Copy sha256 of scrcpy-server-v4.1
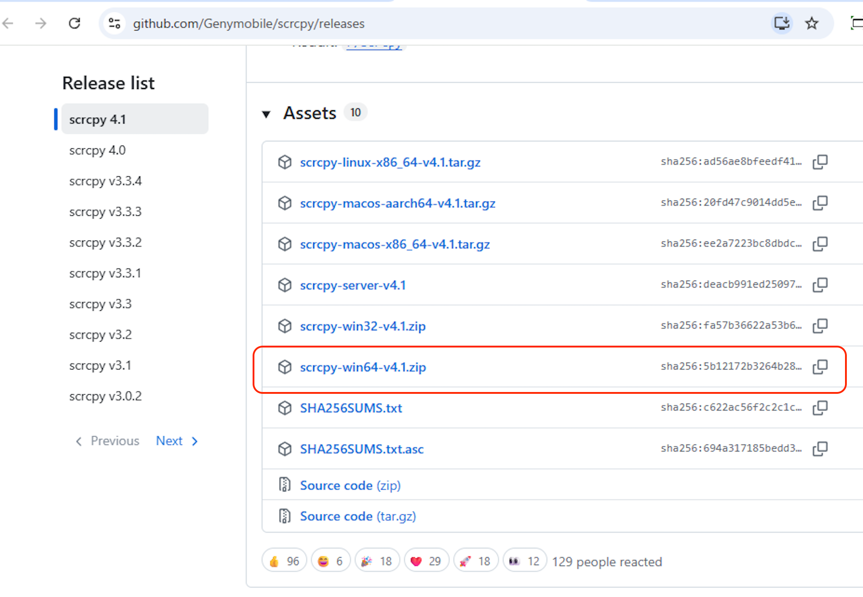Screen dimensions: 863x597 tap(820, 285)
